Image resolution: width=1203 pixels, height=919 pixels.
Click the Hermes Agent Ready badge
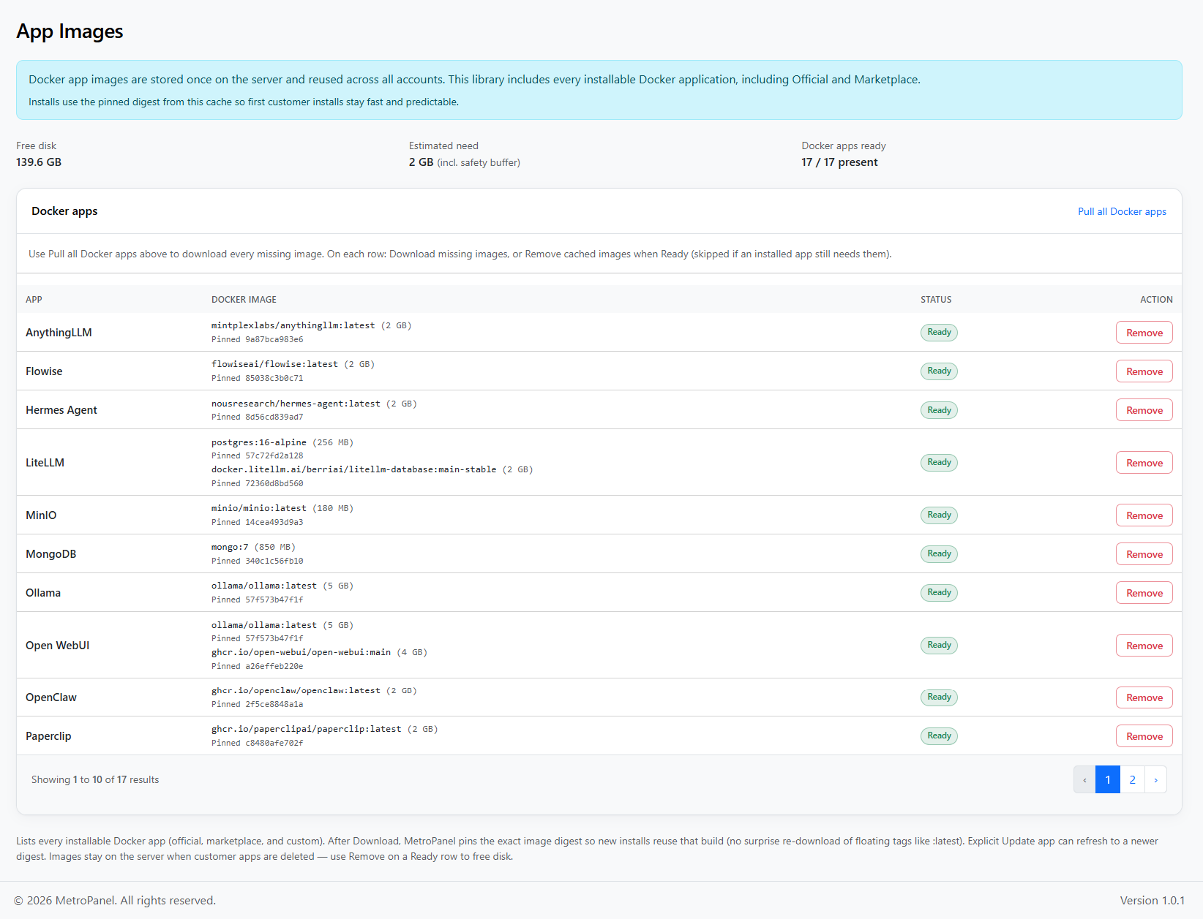tap(939, 410)
